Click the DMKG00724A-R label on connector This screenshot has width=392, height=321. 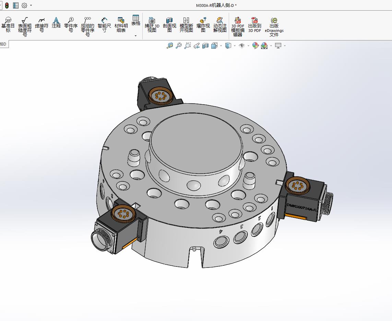point(301,207)
